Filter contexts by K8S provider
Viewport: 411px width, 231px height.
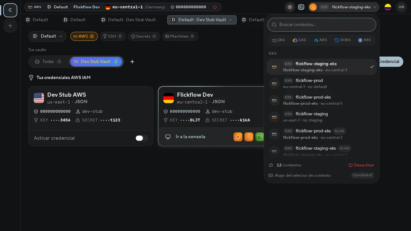tap(364, 40)
